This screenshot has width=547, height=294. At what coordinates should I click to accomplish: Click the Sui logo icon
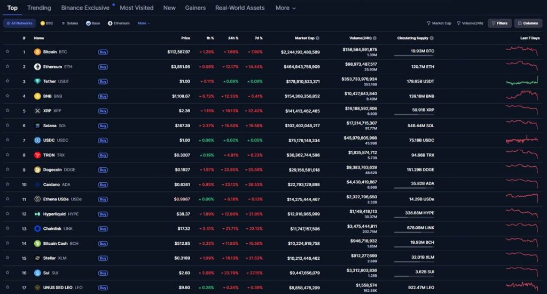click(x=37, y=273)
